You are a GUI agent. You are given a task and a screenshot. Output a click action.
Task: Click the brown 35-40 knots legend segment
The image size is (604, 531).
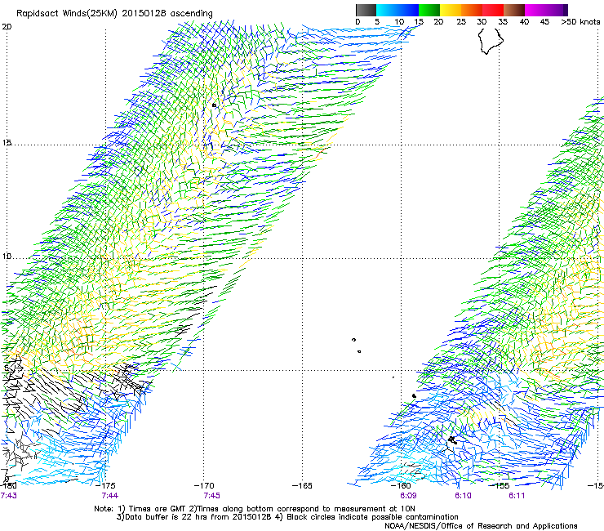pyautogui.click(x=514, y=10)
